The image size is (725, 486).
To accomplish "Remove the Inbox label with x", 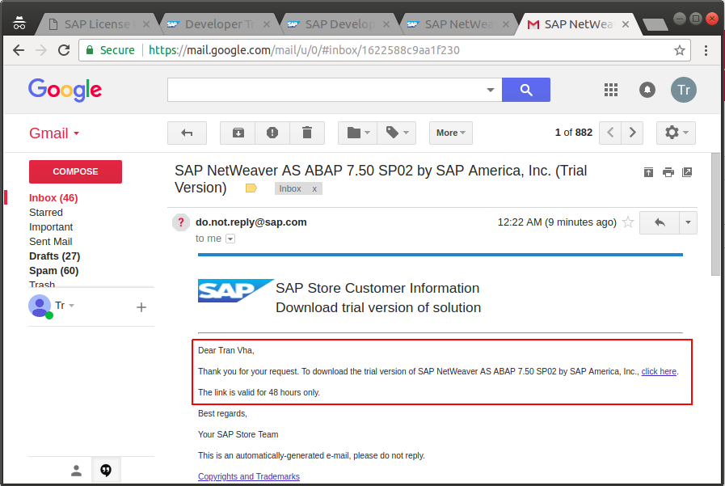I will point(314,188).
